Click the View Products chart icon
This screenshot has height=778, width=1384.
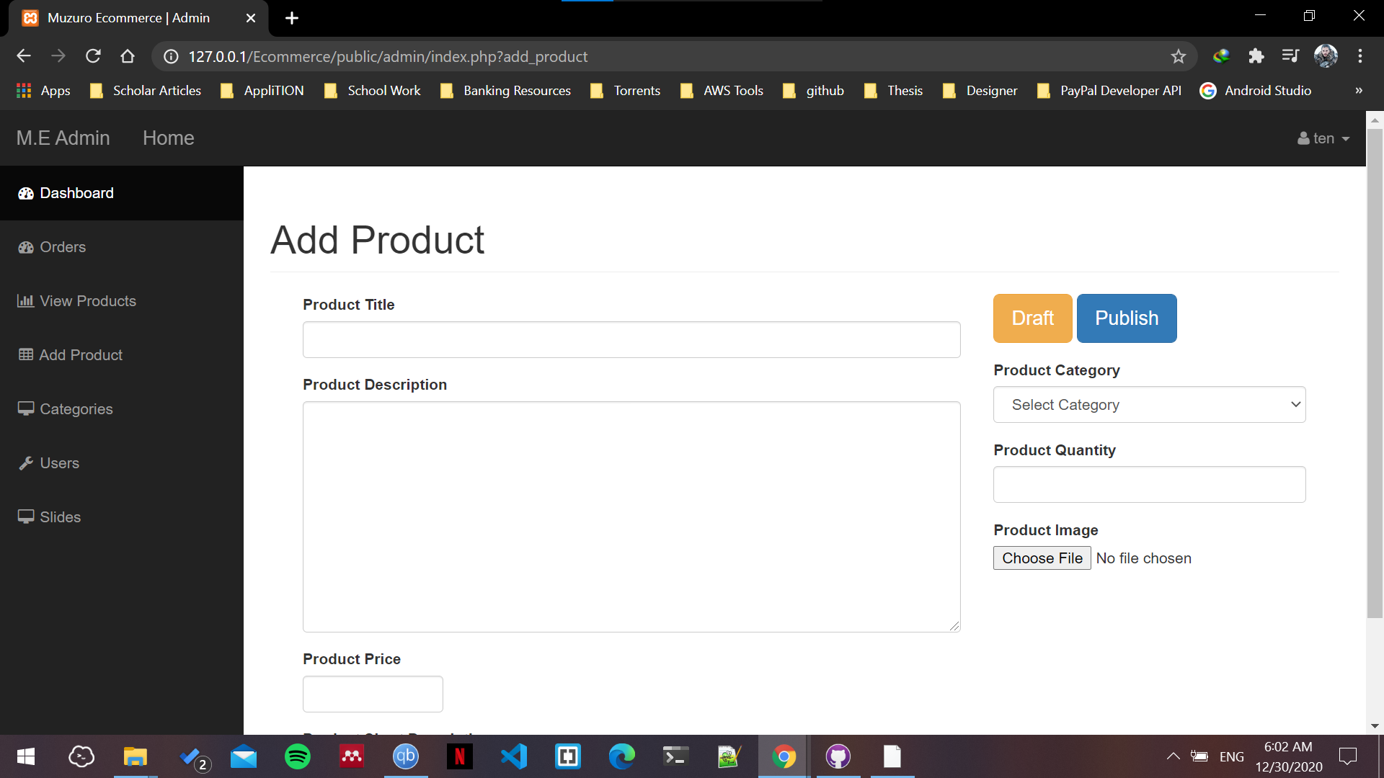point(26,301)
